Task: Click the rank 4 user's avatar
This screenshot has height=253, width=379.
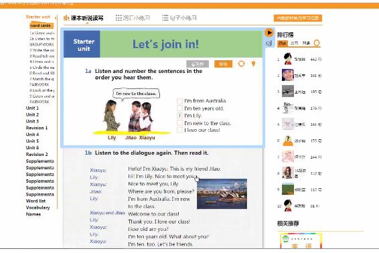Action: (x=288, y=108)
